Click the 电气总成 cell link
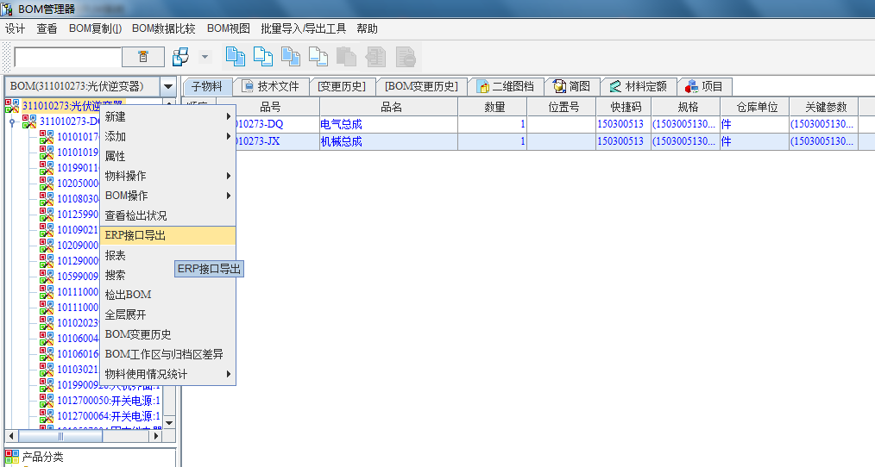This screenshot has width=875, height=467. click(x=341, y=124)
